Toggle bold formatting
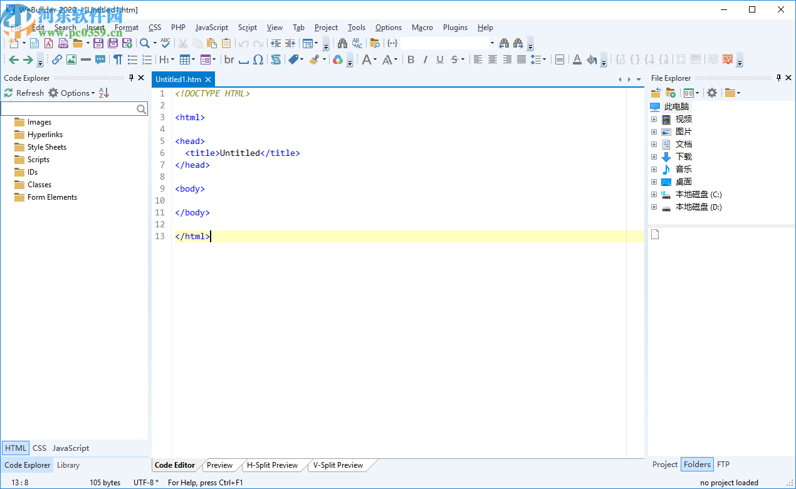Screen dimensions: 796x489 point(411,59)
